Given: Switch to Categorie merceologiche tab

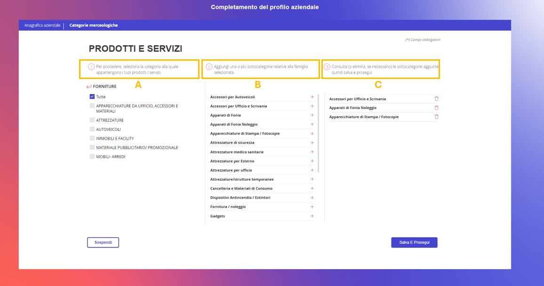Looking at the screenshot, I should click(94, 25).
